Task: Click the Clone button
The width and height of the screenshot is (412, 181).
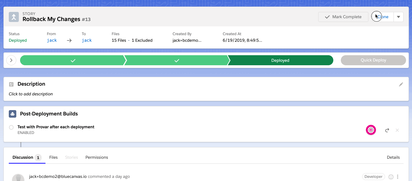Action: pos(382,17)
